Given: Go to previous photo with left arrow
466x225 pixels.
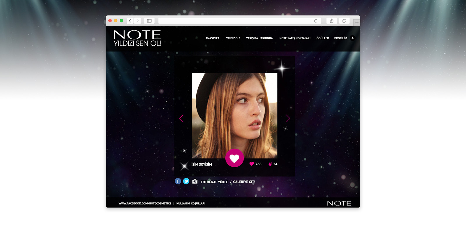Looking at the screenshot, I should 181,118.
